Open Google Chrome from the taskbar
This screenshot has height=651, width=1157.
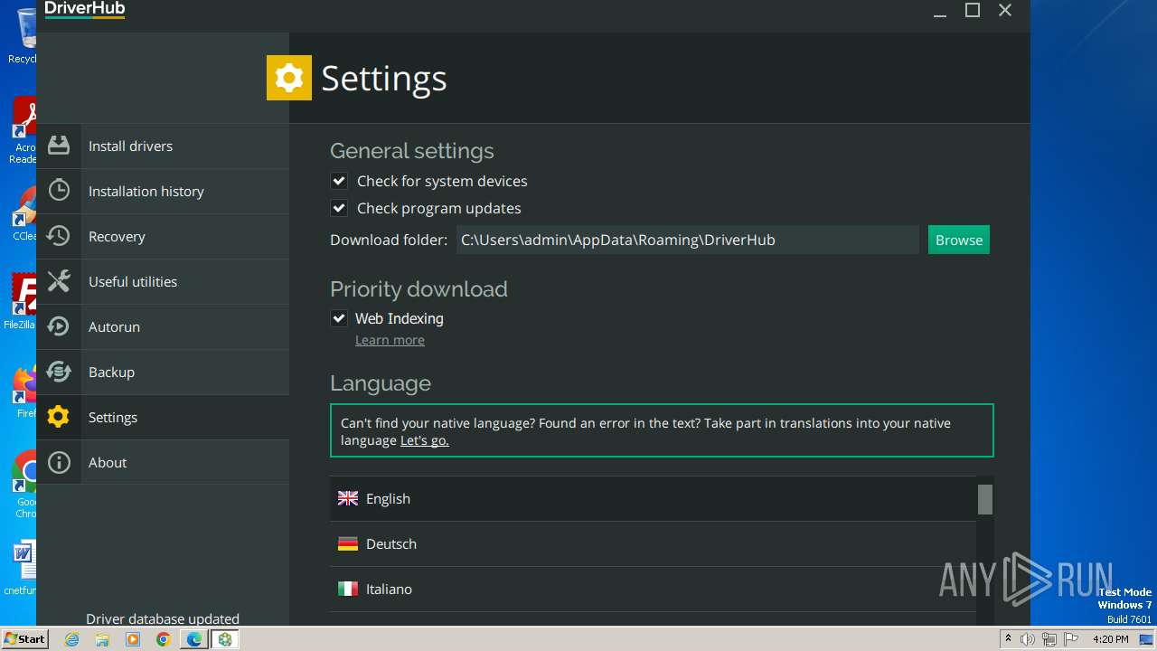(x=164, y=639)
